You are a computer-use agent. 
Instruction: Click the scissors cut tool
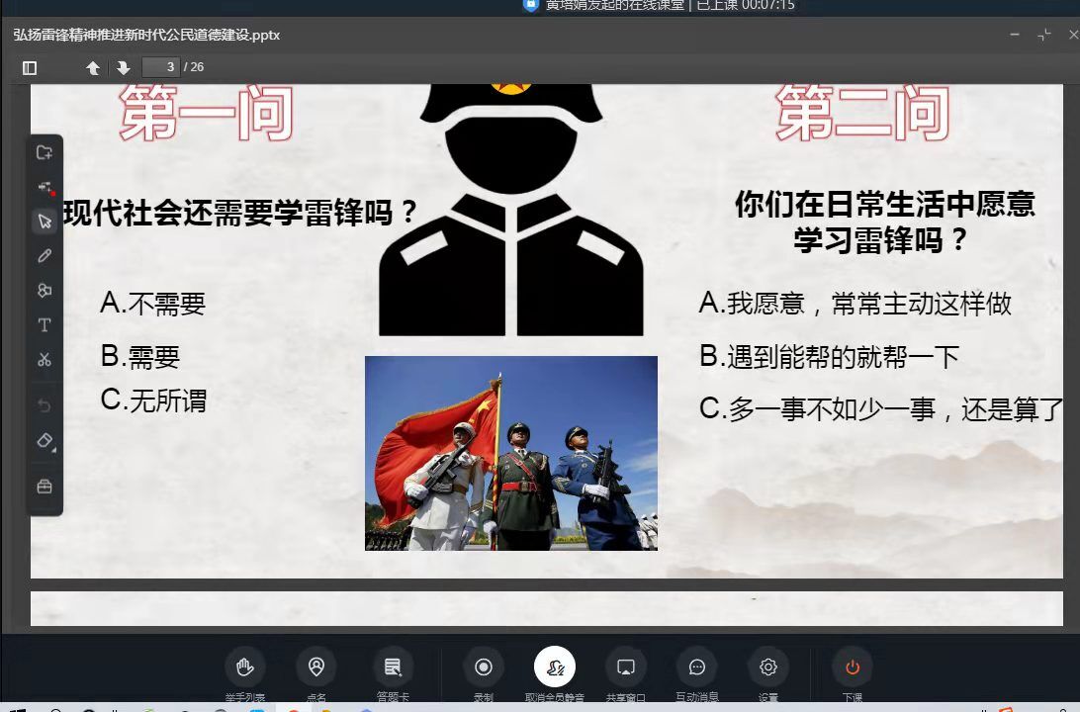pyautogui.click(x=45, y=360)
